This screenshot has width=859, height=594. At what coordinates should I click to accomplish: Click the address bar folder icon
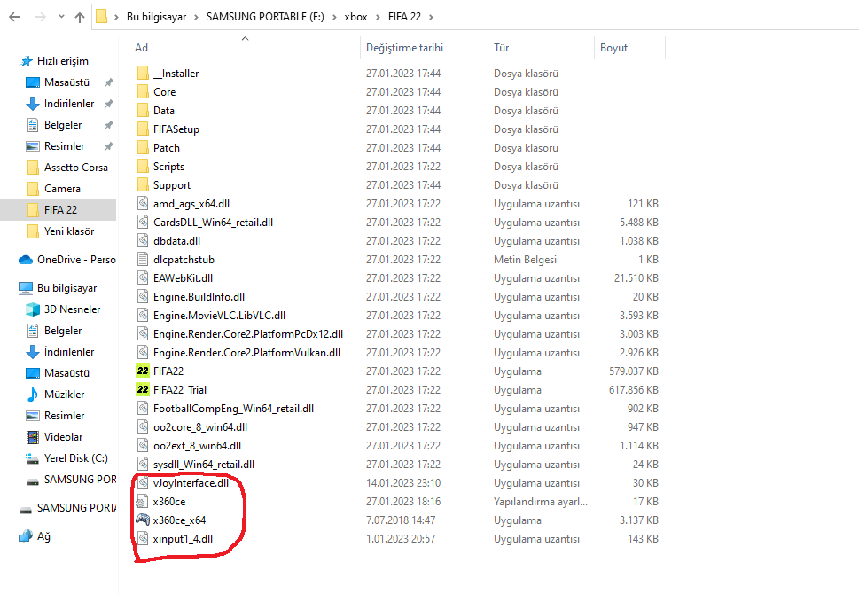[x=101, y=17]
